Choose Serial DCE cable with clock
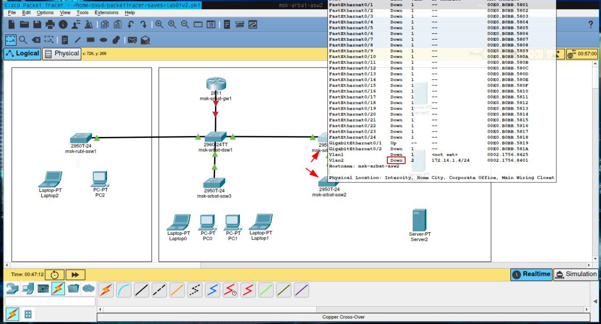The width and height of the screenshot is (601, 324). pos(230,290)
